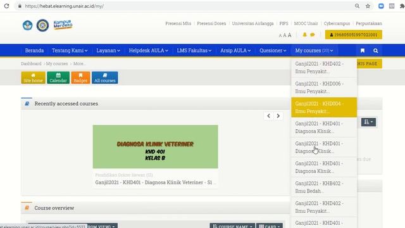Image resolution: width=405 pixels, height=228 pixels.
Task: Collapse the My courses dropdown menu
Action: pos(314,51)
